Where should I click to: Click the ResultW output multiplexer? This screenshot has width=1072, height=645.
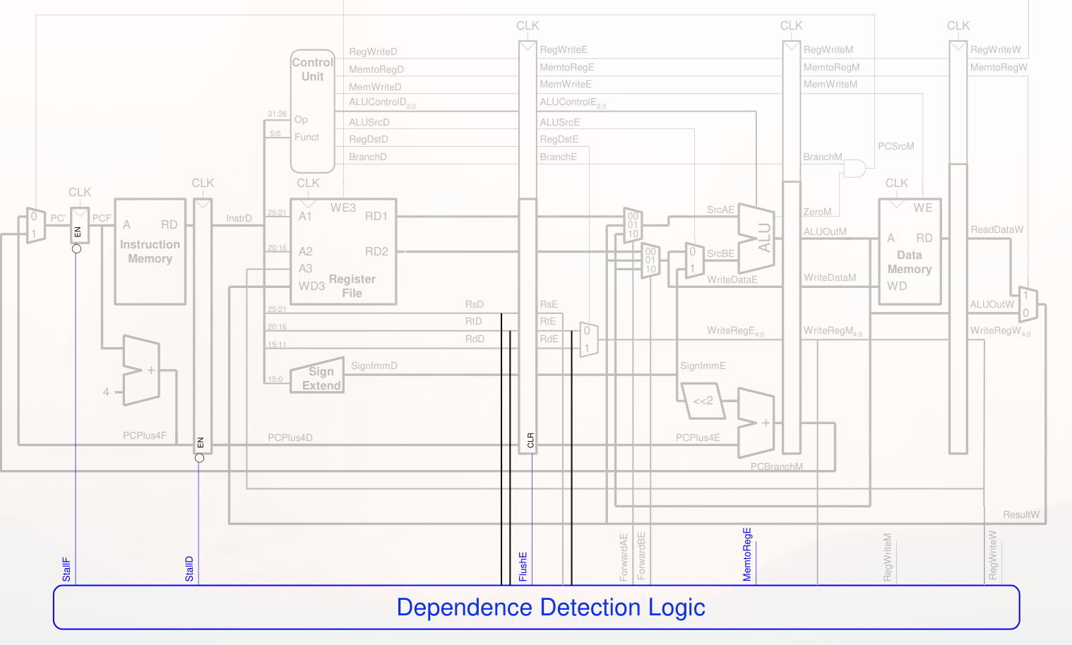(1028, 304)
